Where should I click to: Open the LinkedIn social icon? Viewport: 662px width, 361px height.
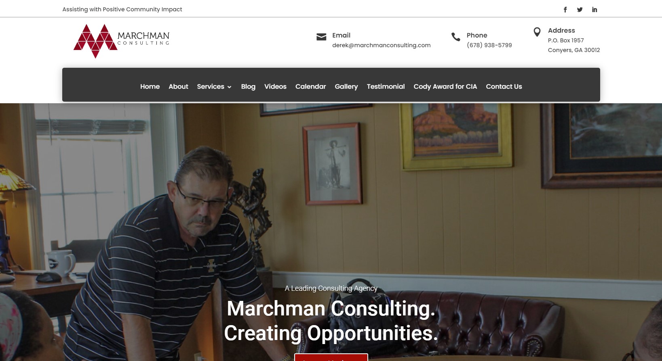595,10
